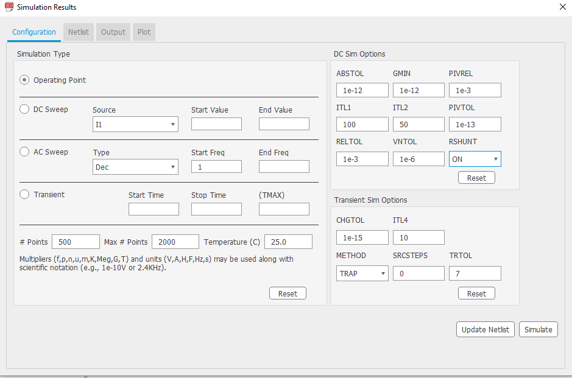
Task: Reset the Simulation Type settings
Action: tap(288, 293)
